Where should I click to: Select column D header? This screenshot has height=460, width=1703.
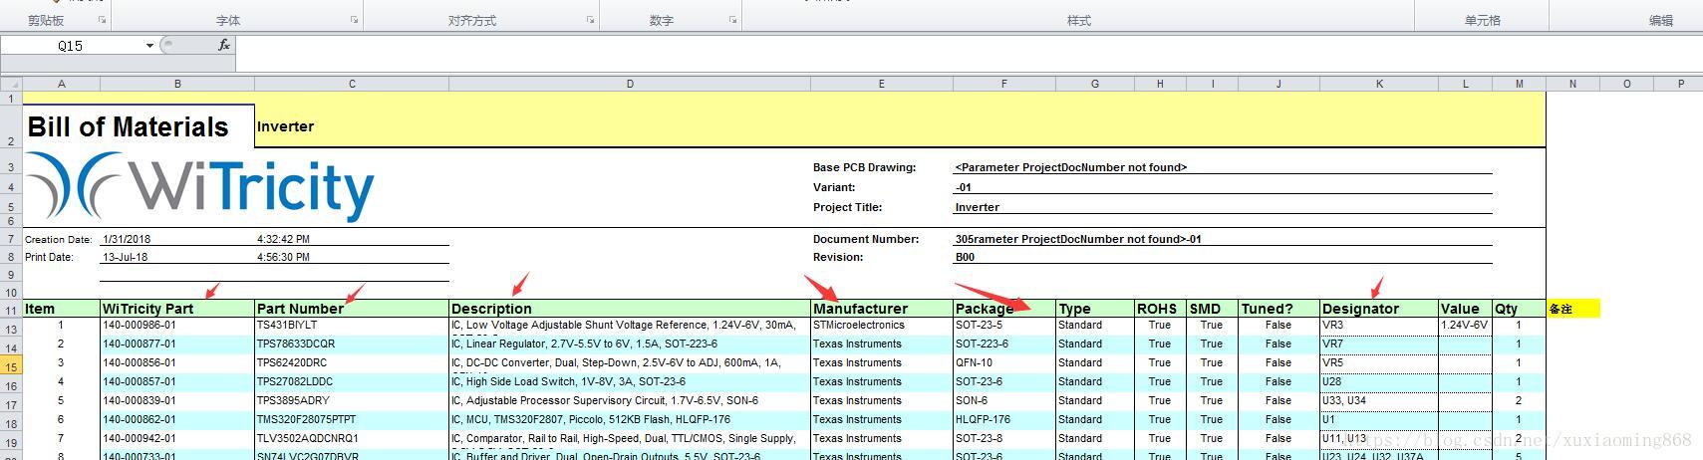pyautogui.click(x=630, y=84)
